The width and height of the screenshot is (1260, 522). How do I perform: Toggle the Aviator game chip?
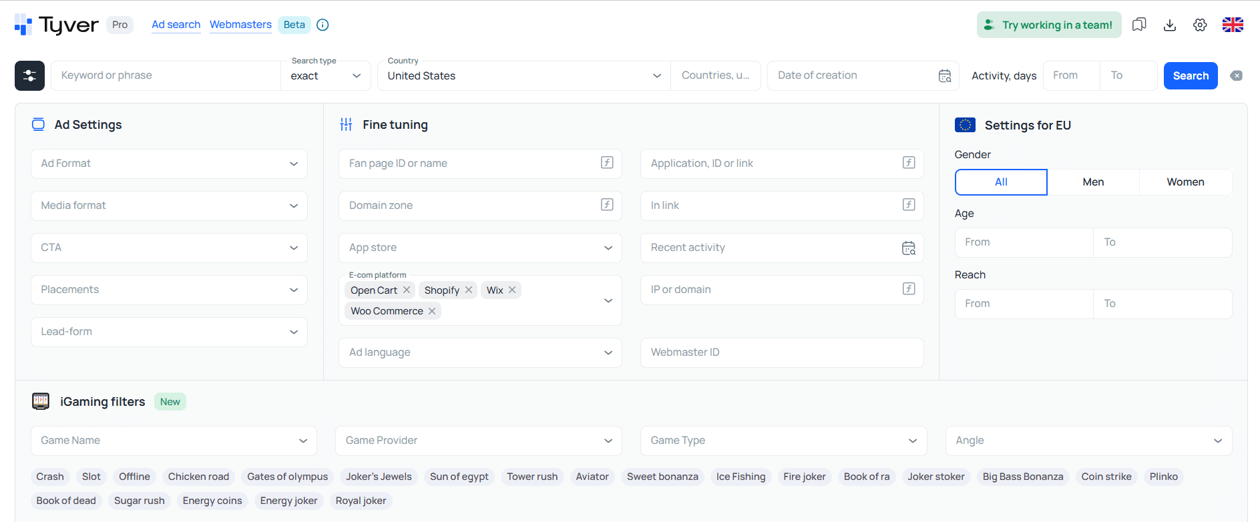point(592,477)
